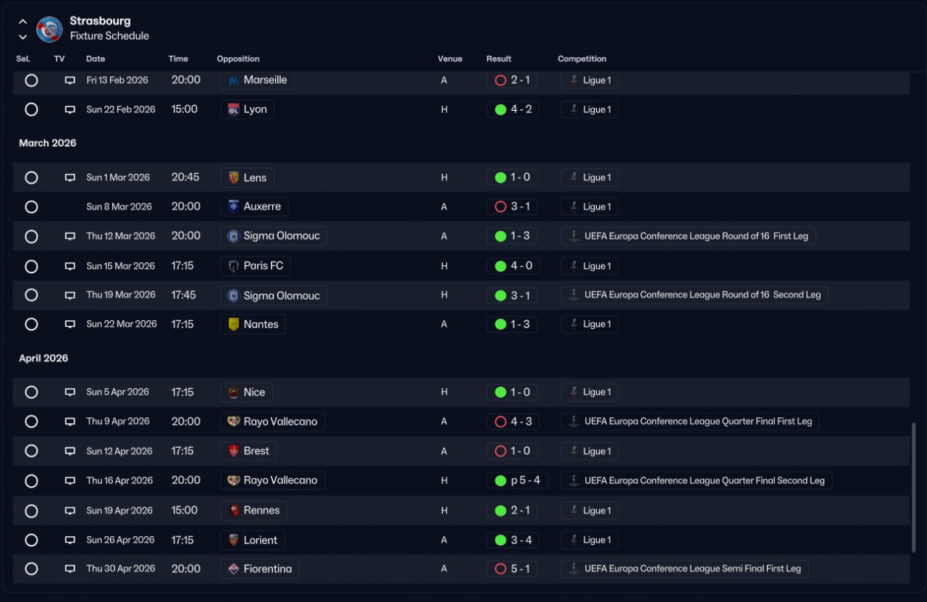
Task: Click the vertical scrollbar thumb
Action: point(913,488)
